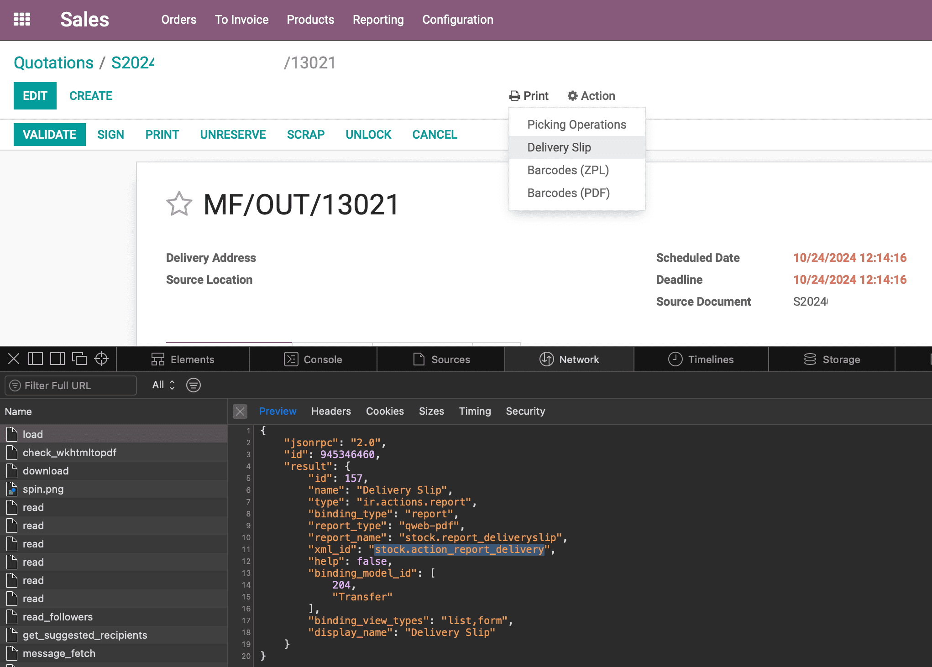Click the file icon beside get_suggested_recipients
Screen dimensions: 932x667
click(x=12, y=635)
